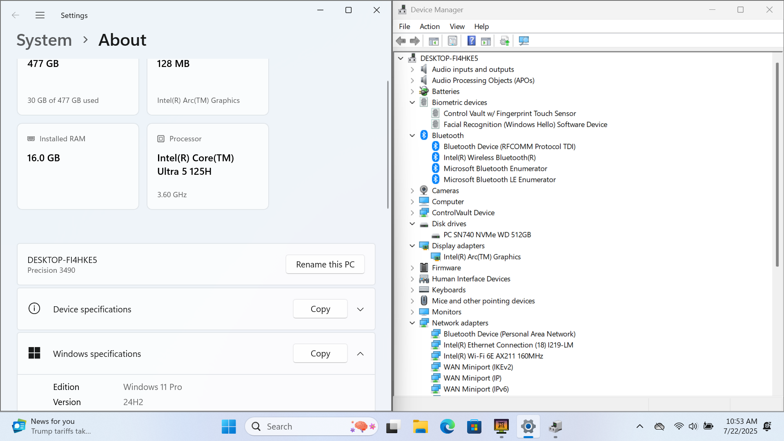
Task: Open the Settings hamburger navigation menu
Action: [x=40, y=16]
